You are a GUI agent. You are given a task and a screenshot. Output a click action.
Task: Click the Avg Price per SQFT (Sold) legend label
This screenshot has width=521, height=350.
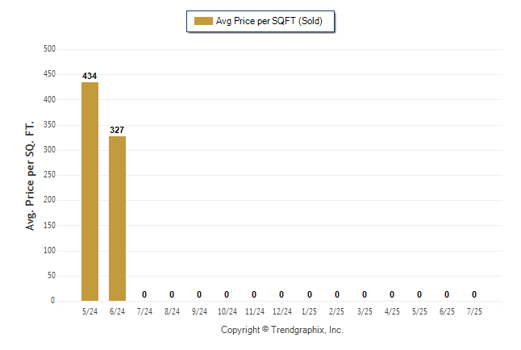(x=269, y=21)
